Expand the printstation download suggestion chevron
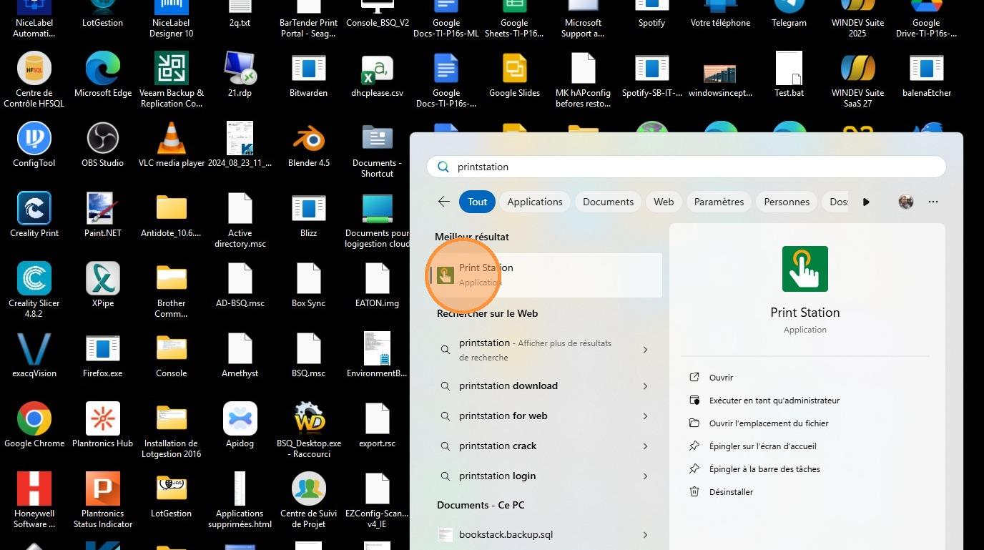 pyautogui.click(x=645, y=386)
